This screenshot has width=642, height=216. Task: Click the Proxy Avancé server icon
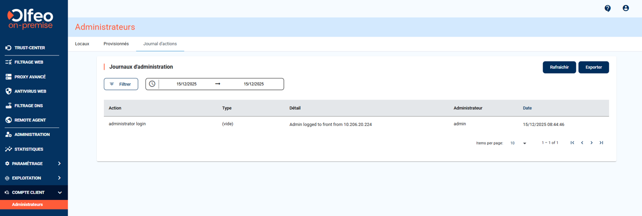coord(8,77)
